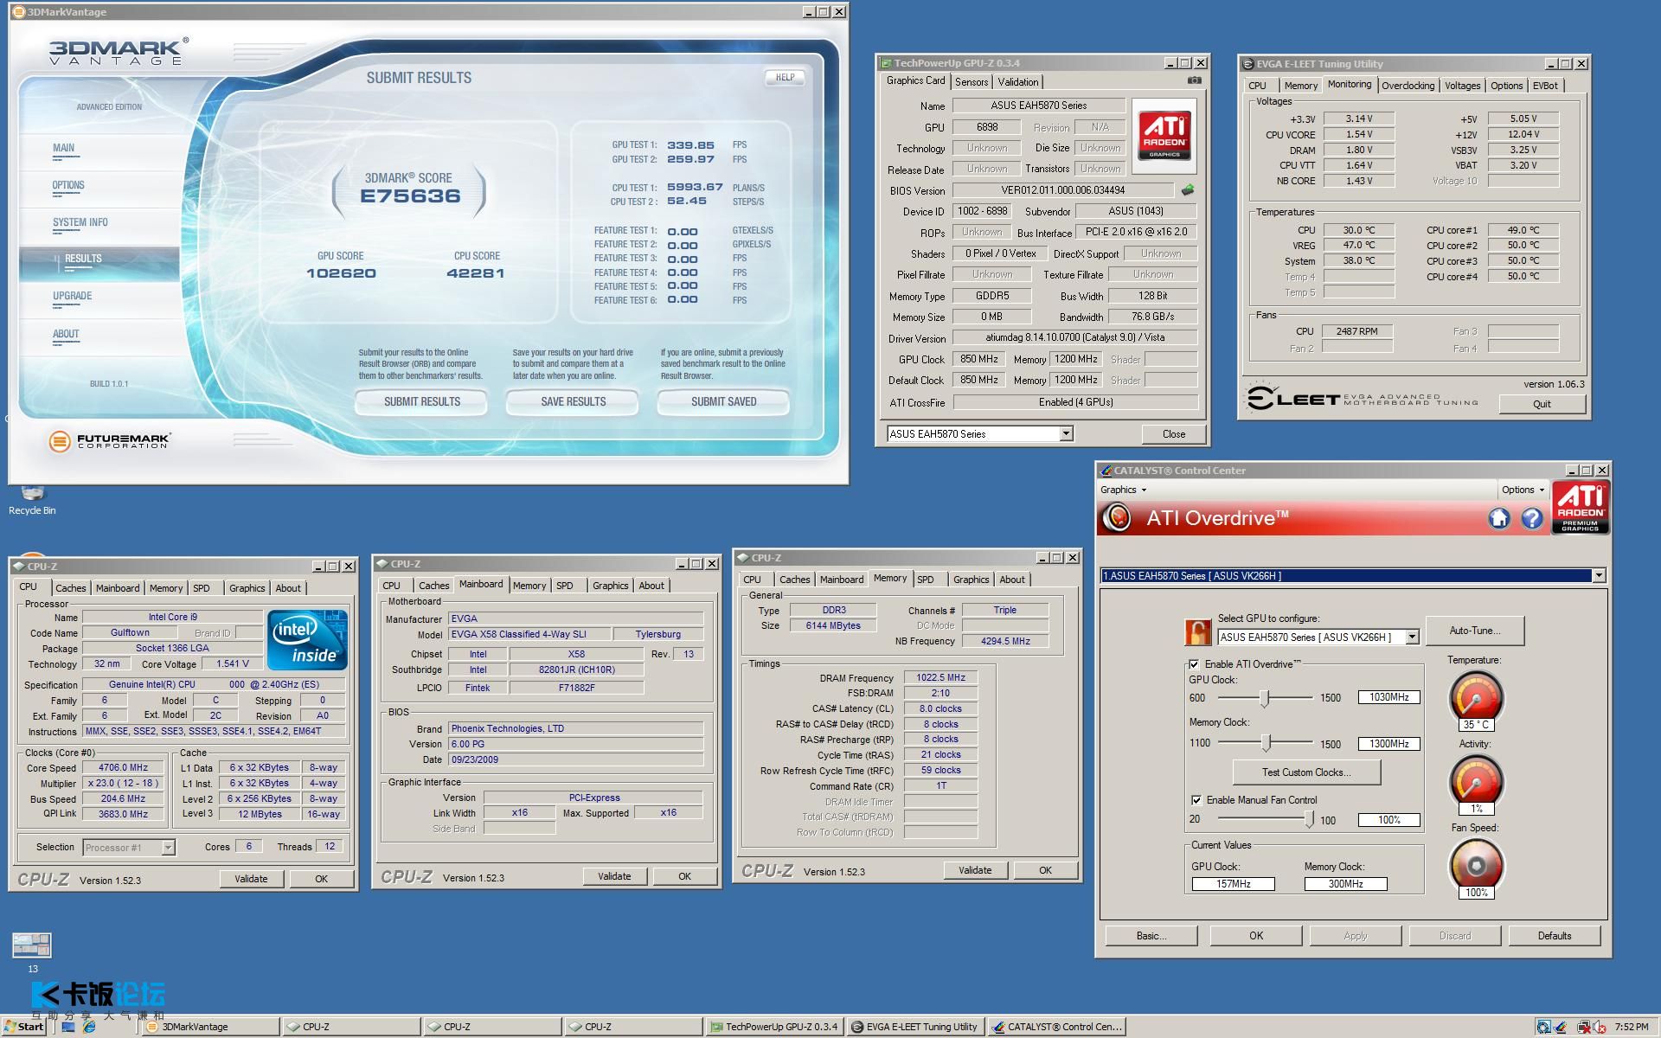Select SYSTEM INFO in 3DMark sidebar
The image size is (1661, 1038).
click(80, 223)
